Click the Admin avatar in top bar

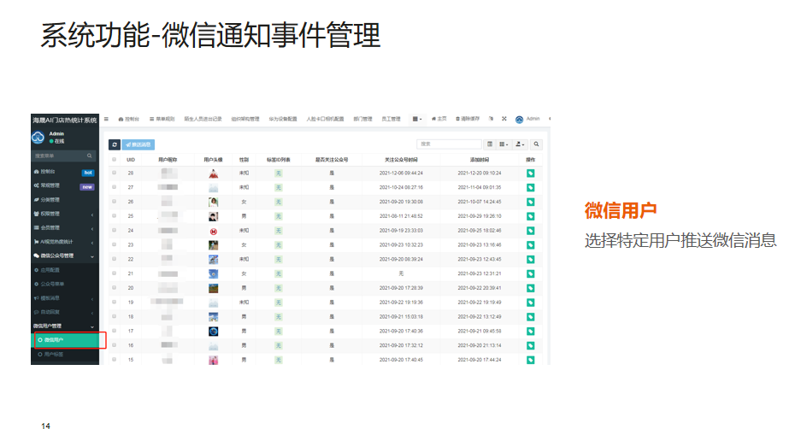coord(519,119)
